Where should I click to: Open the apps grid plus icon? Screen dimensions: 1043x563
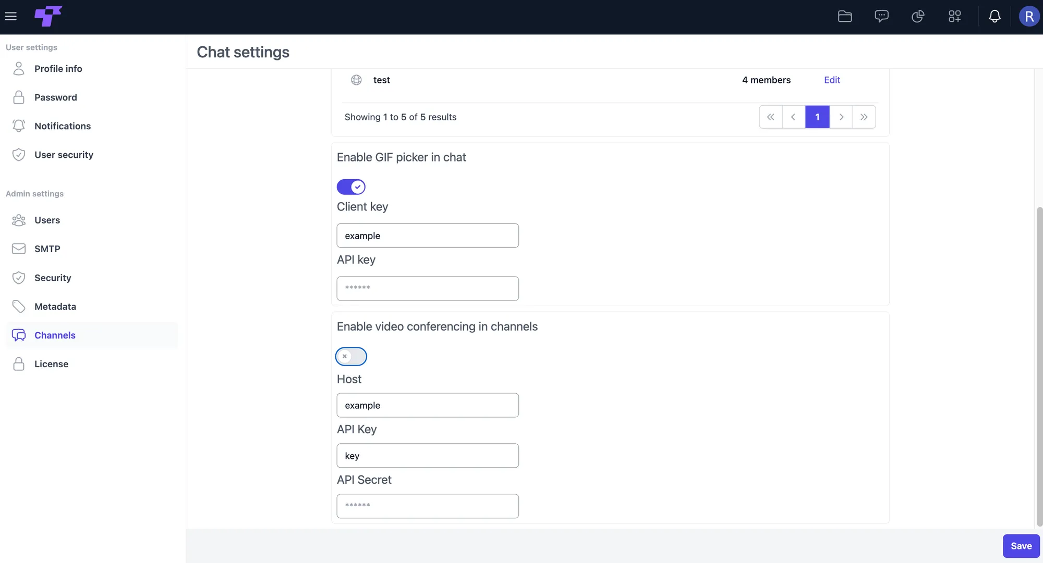click(x=954, y=16)
